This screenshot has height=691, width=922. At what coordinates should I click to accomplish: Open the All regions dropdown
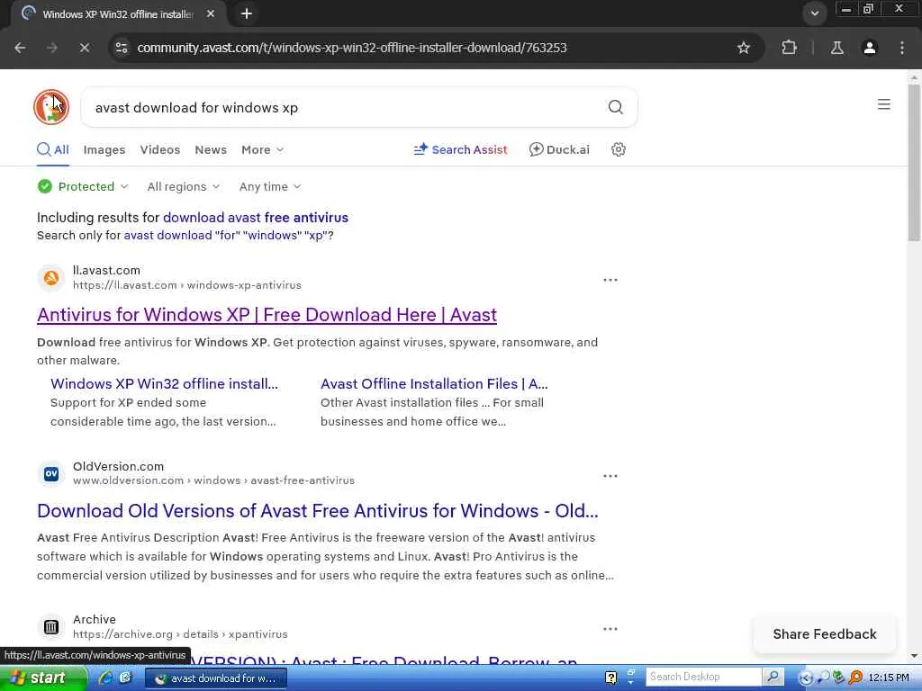[184, 187]
